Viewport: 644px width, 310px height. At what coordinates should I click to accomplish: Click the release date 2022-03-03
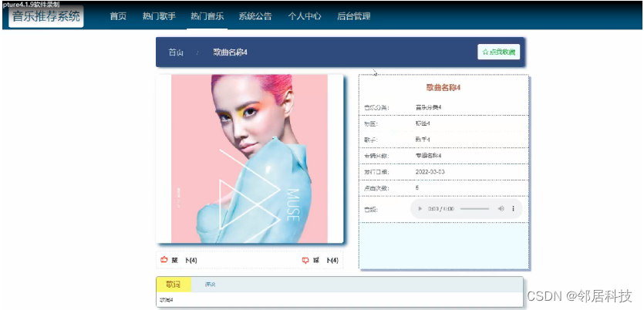click(430, 172)
